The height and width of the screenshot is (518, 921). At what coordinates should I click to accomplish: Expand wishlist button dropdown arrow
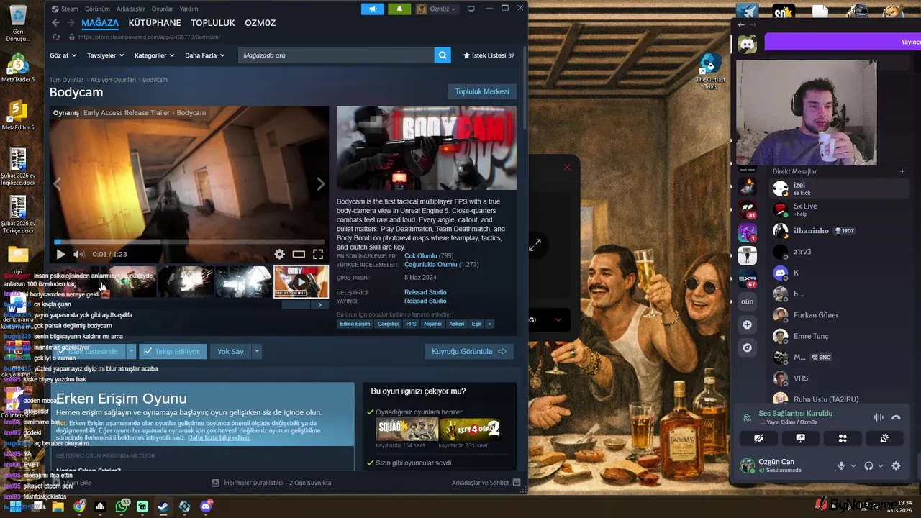click(131, 351)
